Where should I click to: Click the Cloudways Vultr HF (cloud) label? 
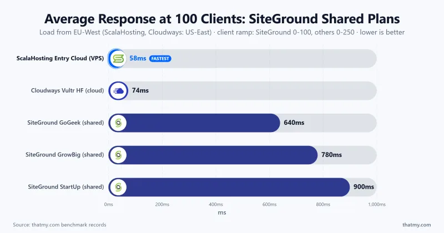pos(67,90)
